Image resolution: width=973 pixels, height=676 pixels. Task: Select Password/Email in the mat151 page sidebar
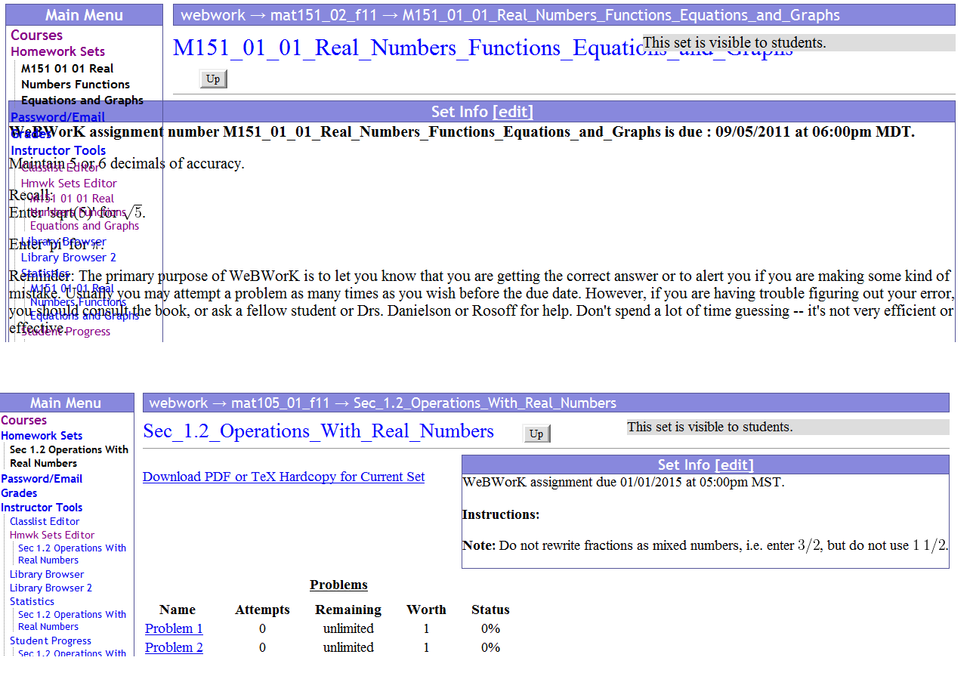coord(57,117)
